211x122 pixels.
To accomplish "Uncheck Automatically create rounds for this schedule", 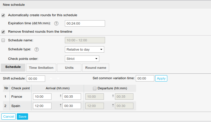I will [x=3, y=15].
